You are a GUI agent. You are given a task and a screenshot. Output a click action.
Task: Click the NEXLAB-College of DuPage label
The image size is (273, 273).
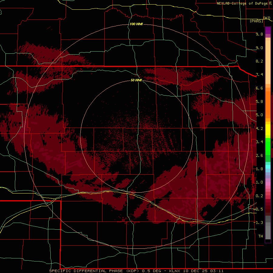(243, 3)
